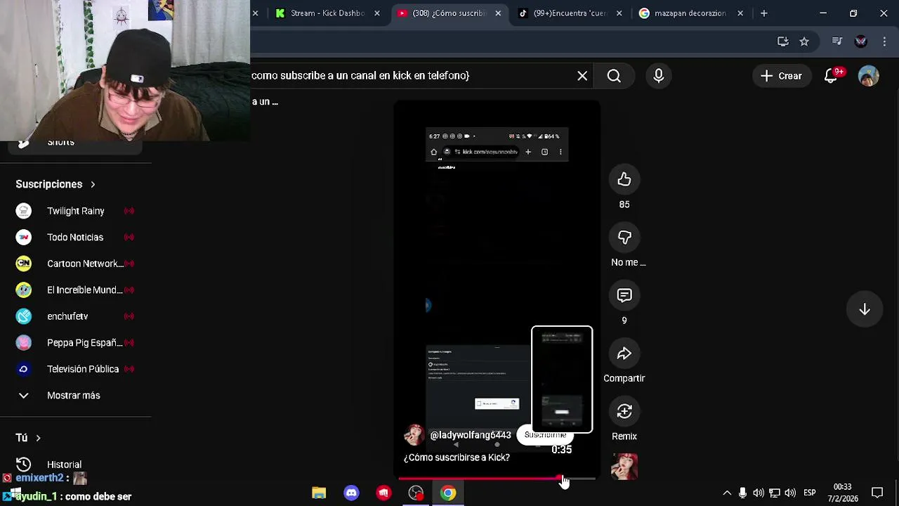Like the Short with 85 likes
This screenshot has width=899, height=506.
624,180
